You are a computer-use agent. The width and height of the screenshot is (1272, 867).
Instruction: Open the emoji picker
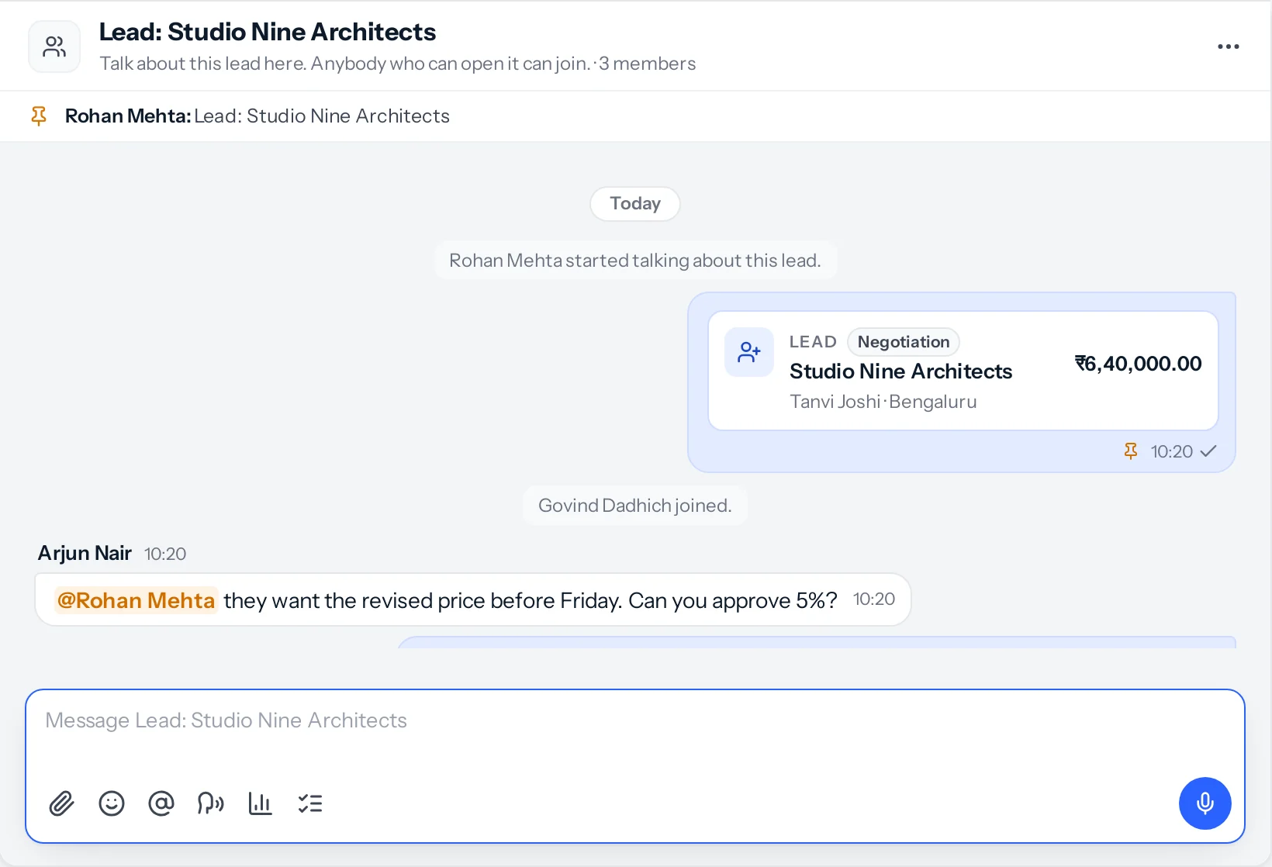112,803
